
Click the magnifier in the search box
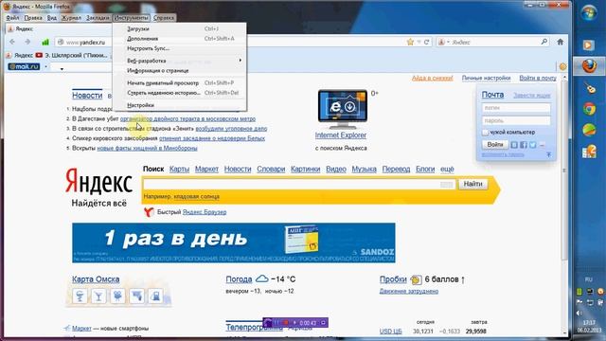click(544, 42)
